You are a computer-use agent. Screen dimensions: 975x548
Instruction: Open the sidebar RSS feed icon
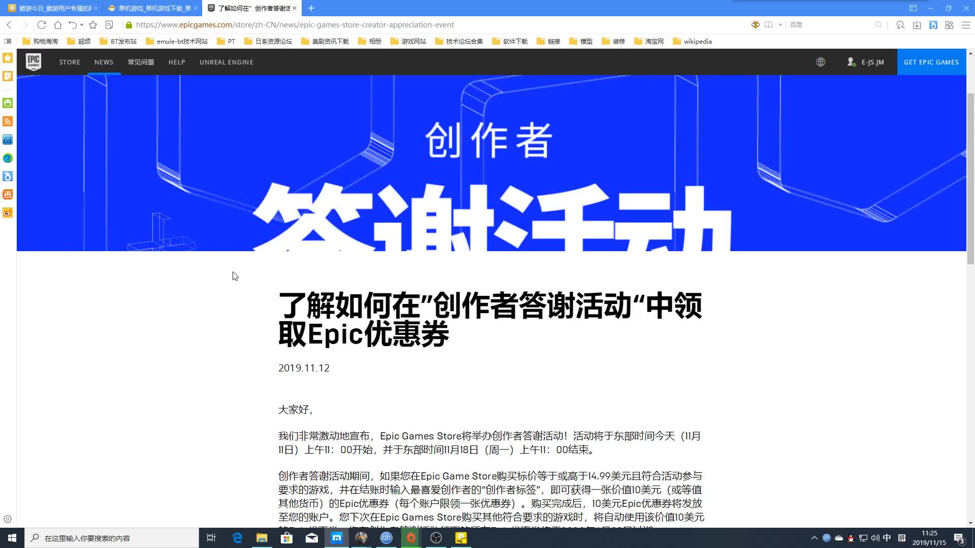[x=8, y=121]
